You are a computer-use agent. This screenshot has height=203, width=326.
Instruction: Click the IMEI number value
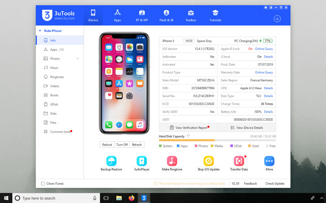coord(203,88)
